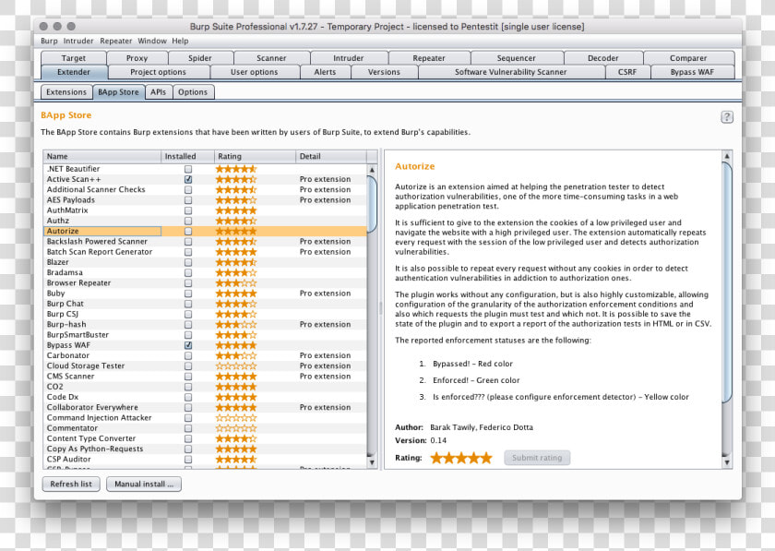Tick the Installed checkbox for Backslash Powered Scanner
The height and width of the screenshot is (551, 775).
(188, 242)
